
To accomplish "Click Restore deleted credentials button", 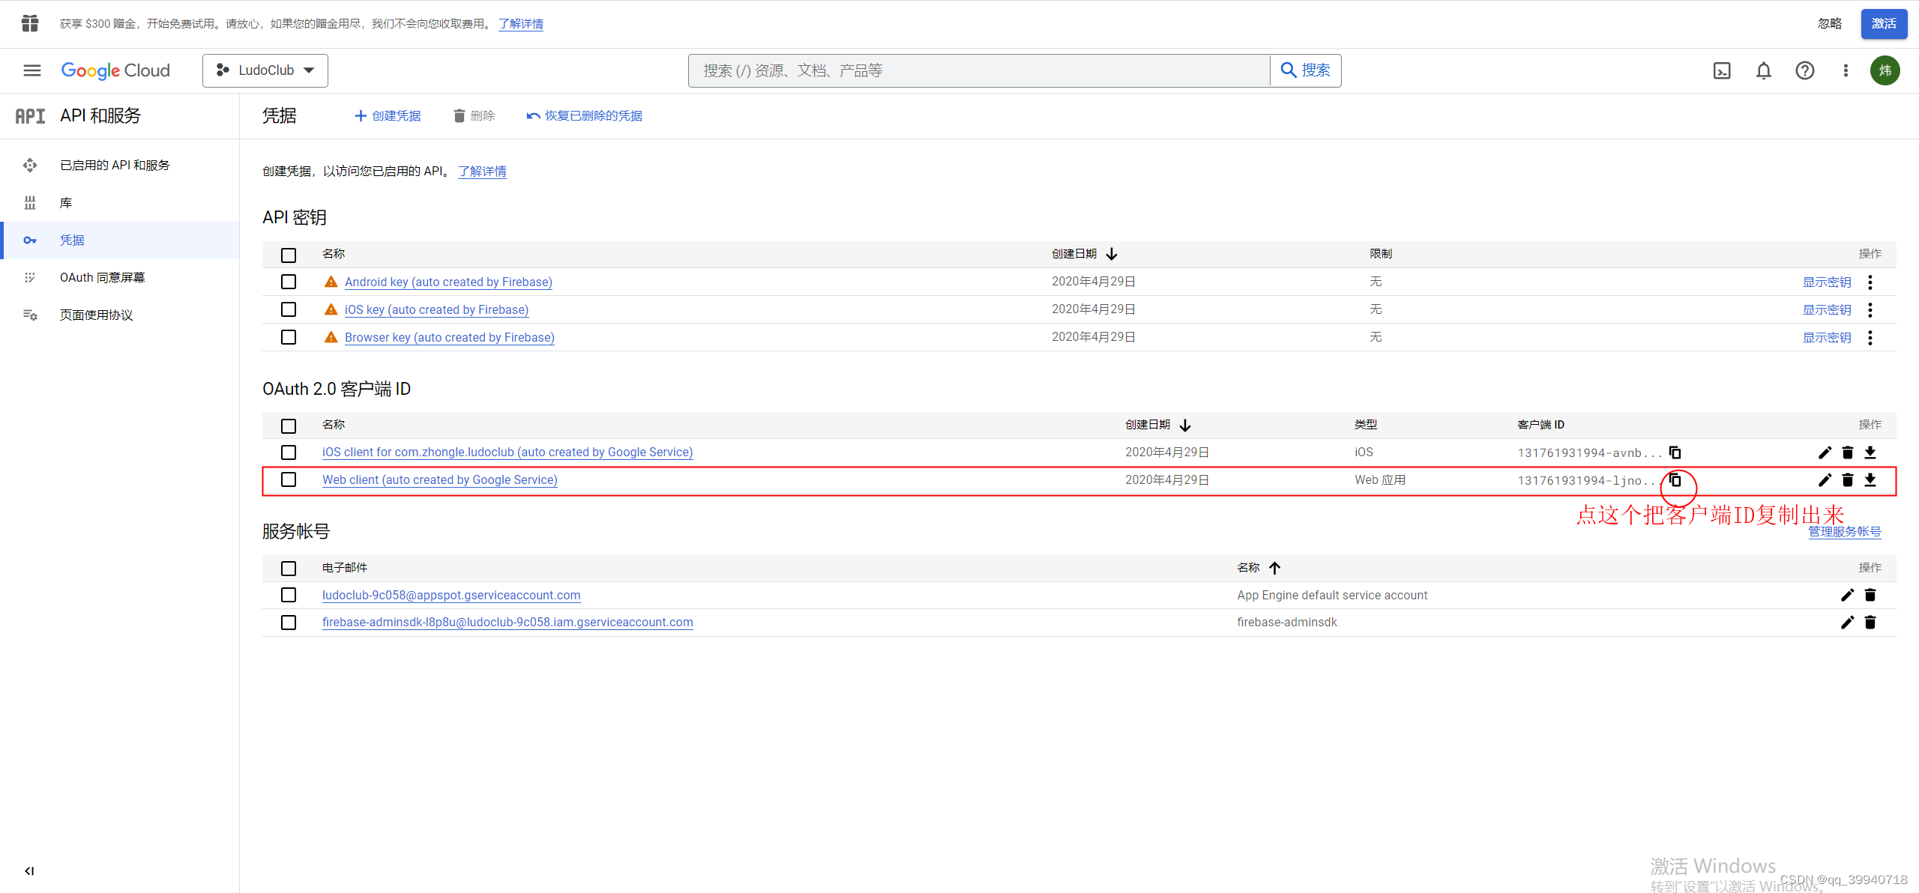I will [585, 115].
